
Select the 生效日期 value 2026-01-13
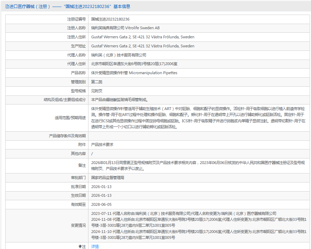click(101, 195)
